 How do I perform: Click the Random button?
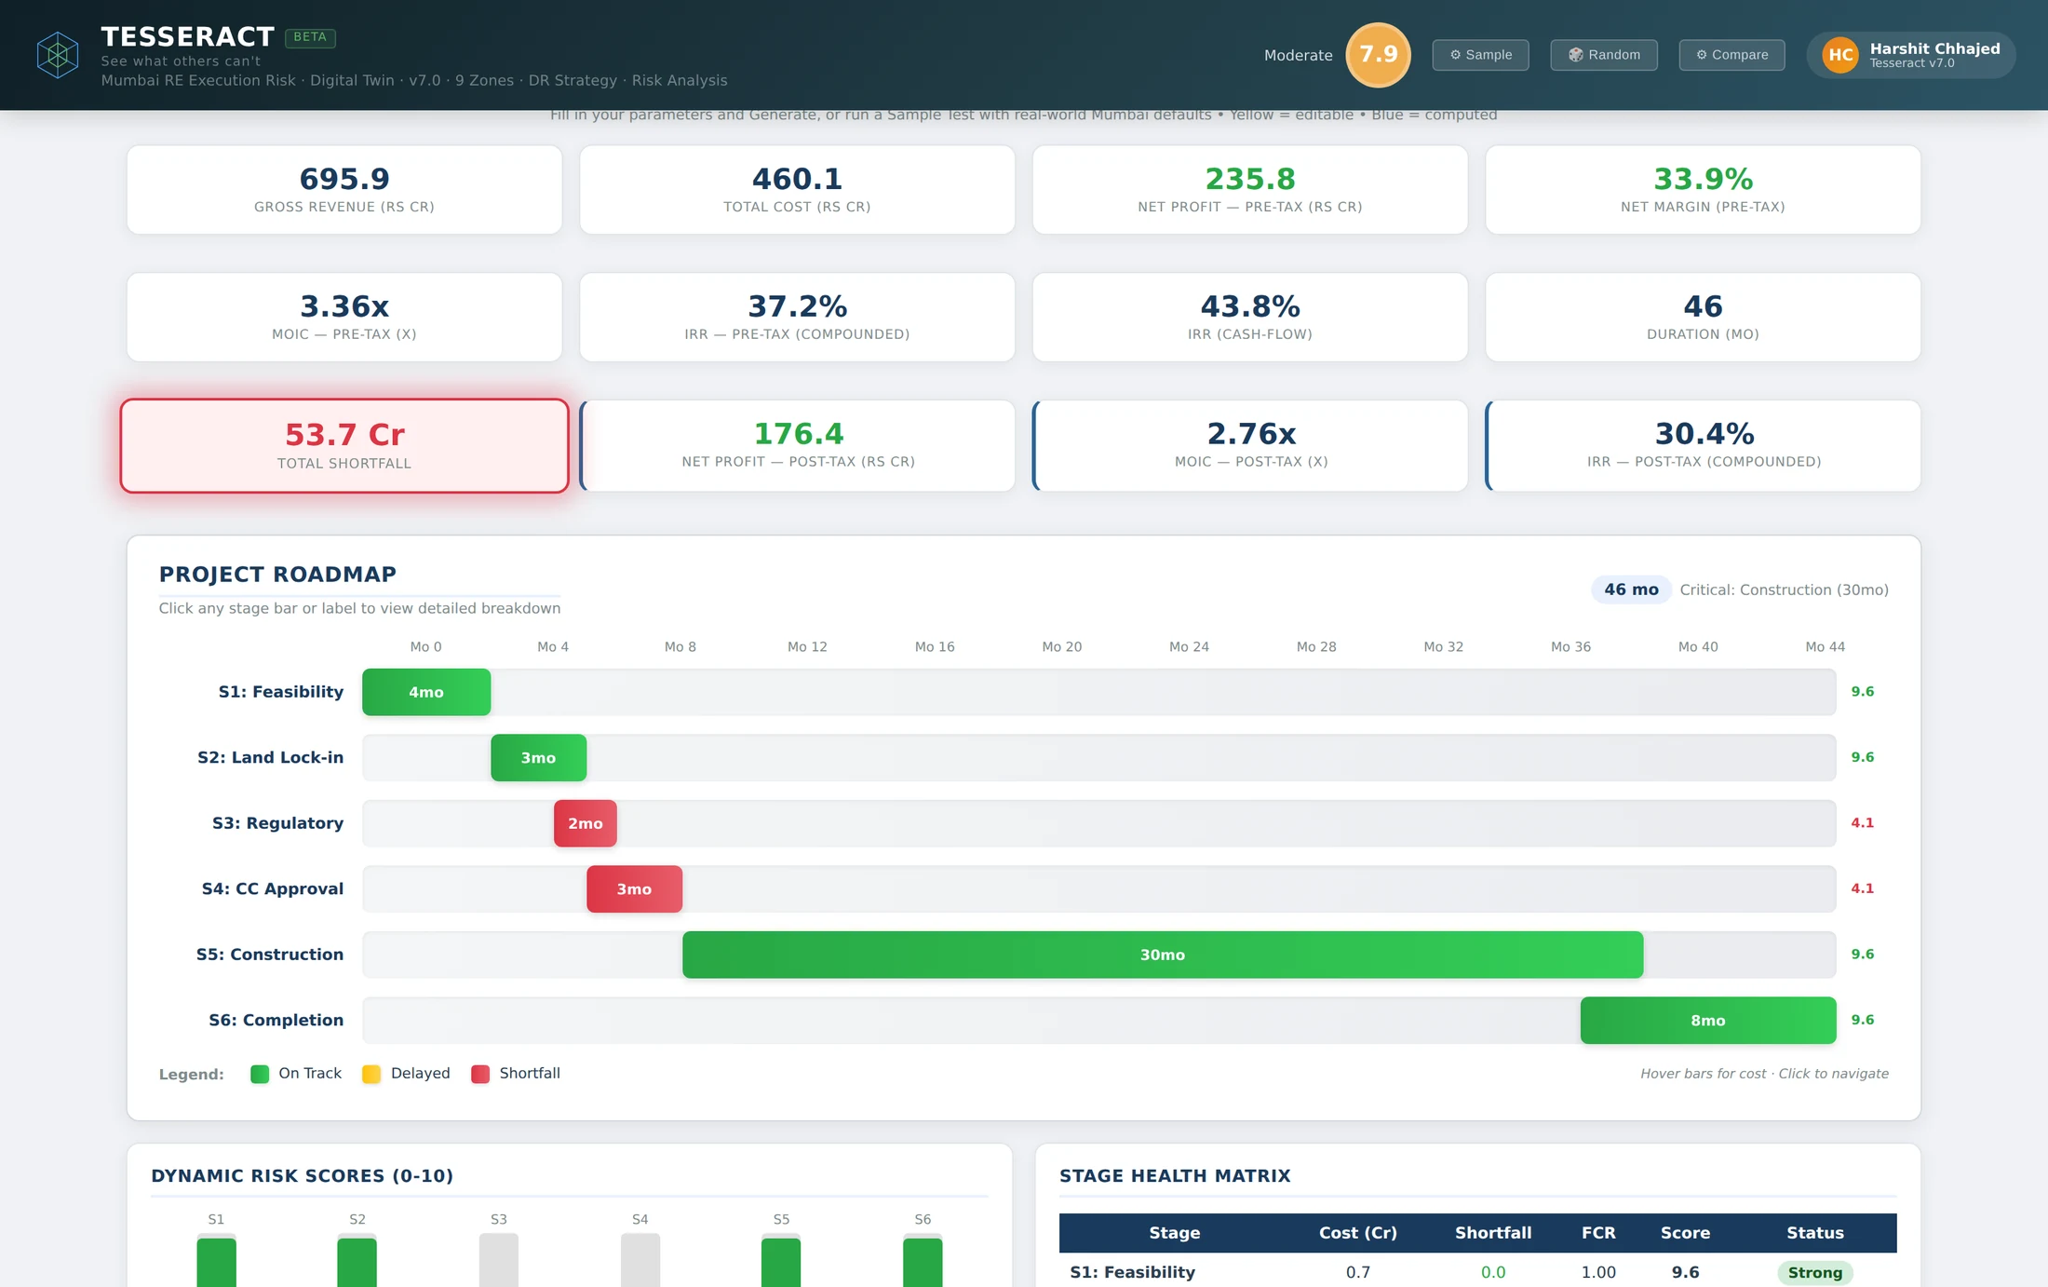point(1604,55)
